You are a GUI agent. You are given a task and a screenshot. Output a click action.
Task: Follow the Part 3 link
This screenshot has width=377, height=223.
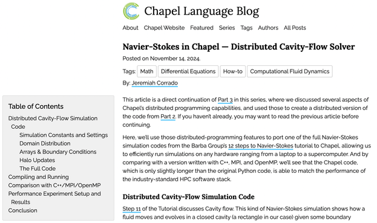click(x=225, y=100)
